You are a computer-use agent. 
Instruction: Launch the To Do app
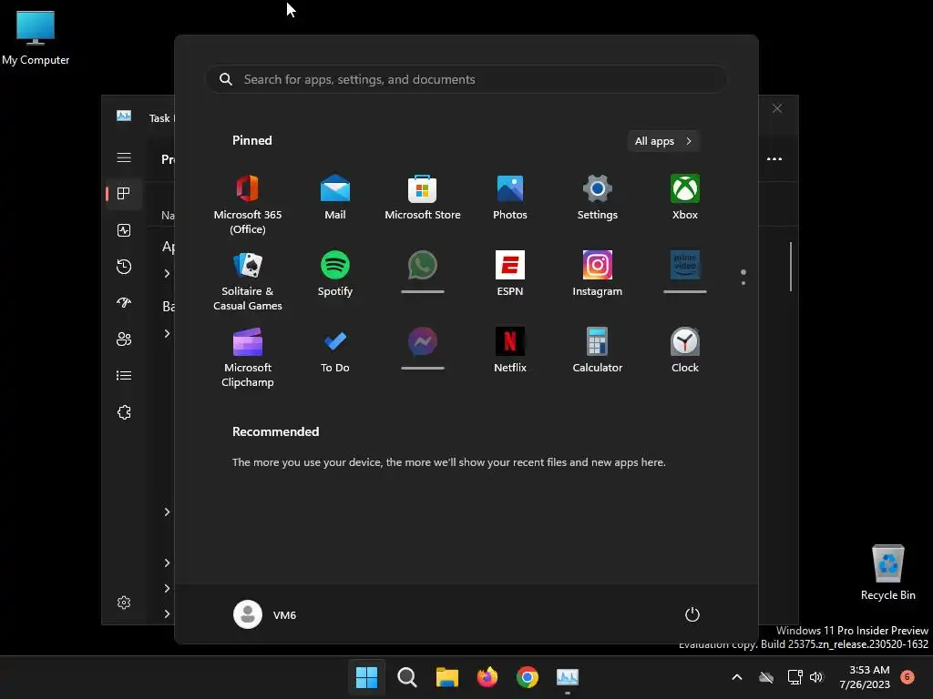335,350
